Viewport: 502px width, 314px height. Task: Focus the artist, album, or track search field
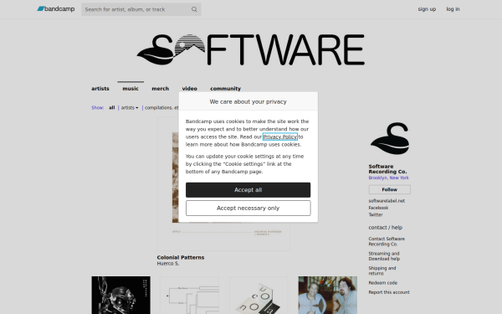click(141, 9)
